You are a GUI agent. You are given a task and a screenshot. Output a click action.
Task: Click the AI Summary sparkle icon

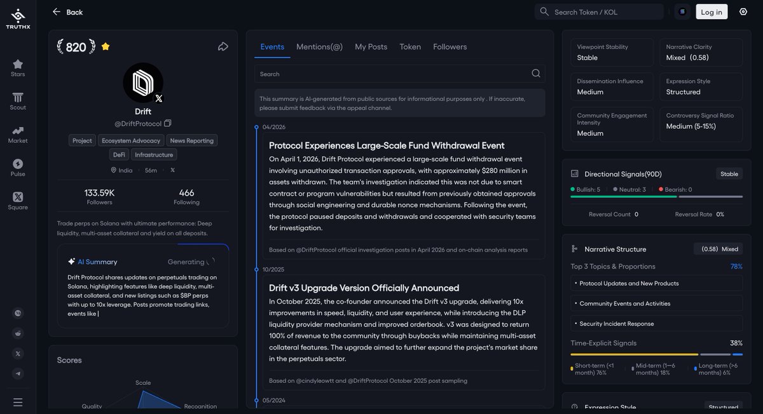pos(72,262)
